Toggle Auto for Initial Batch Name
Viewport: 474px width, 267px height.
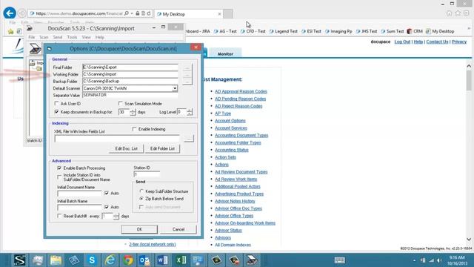pyautogui.click(x=107, y=207)
